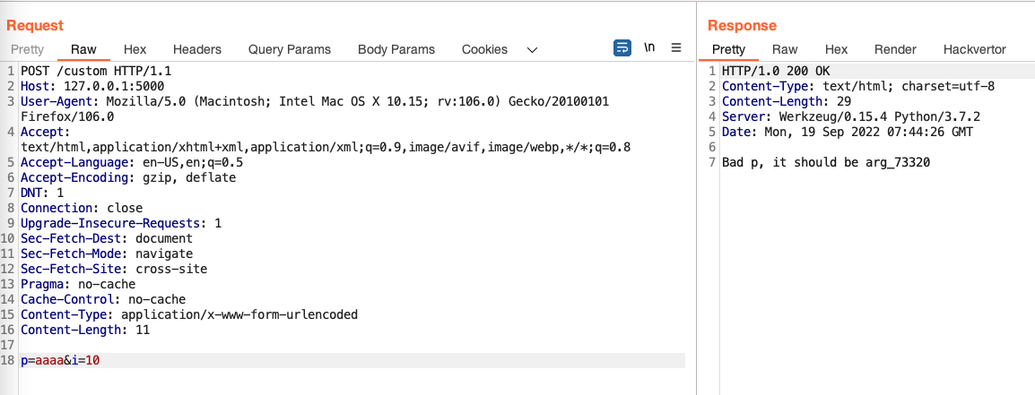Click the Content-Length: 11 header line
The image size is (1035, 395).
click(85, 330)
